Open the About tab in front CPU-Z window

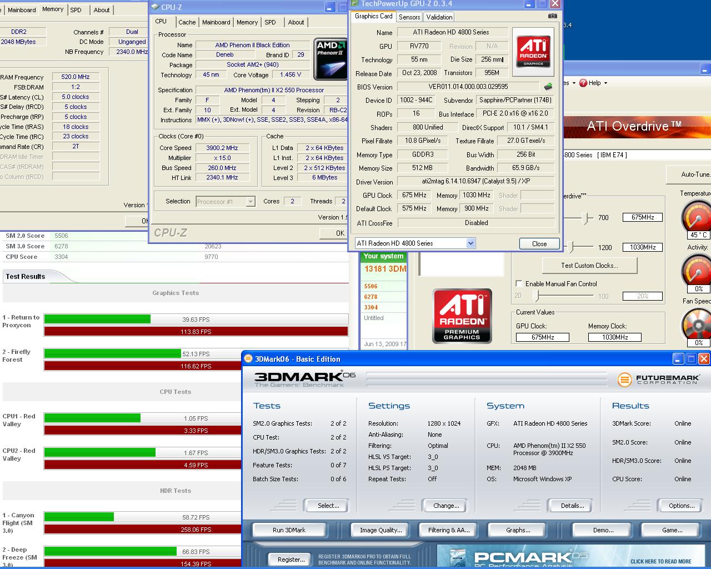296,22
